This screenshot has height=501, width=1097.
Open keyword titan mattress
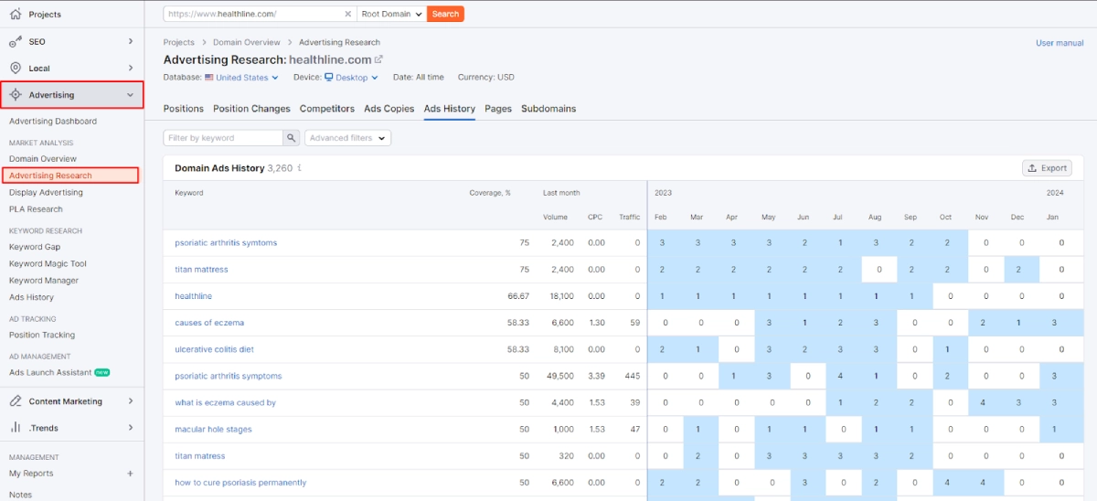(202, 270)
